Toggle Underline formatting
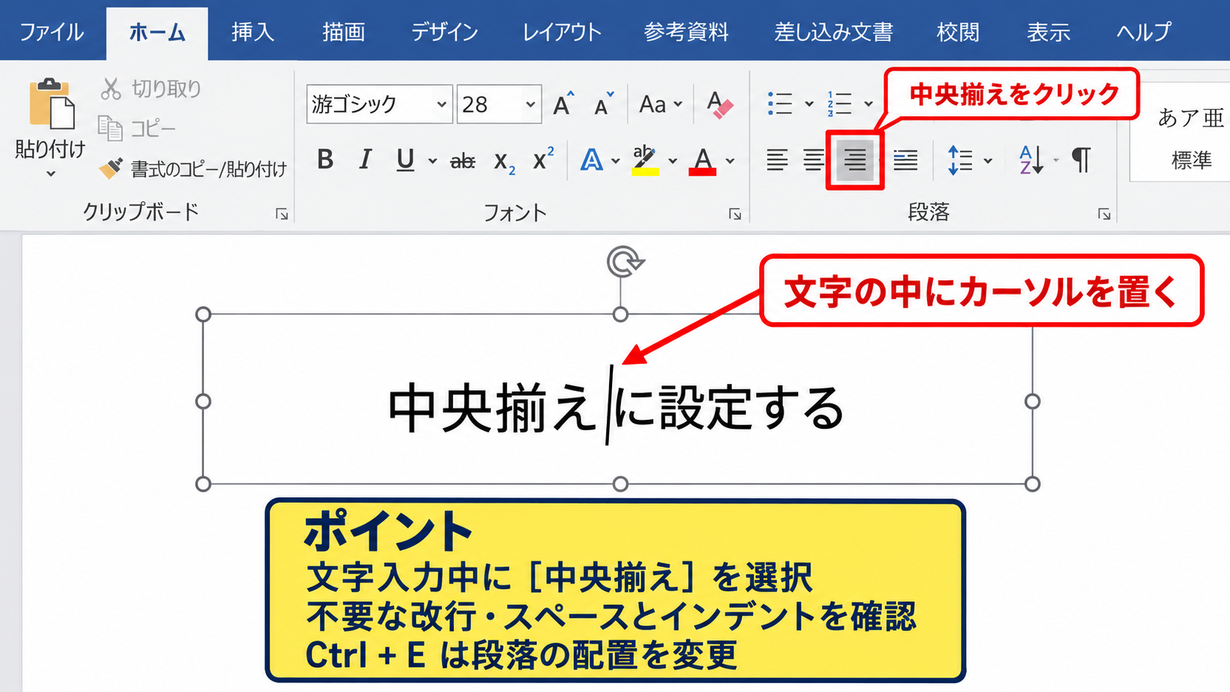This screenshot has width=1230, height=692. pos(405,160)
